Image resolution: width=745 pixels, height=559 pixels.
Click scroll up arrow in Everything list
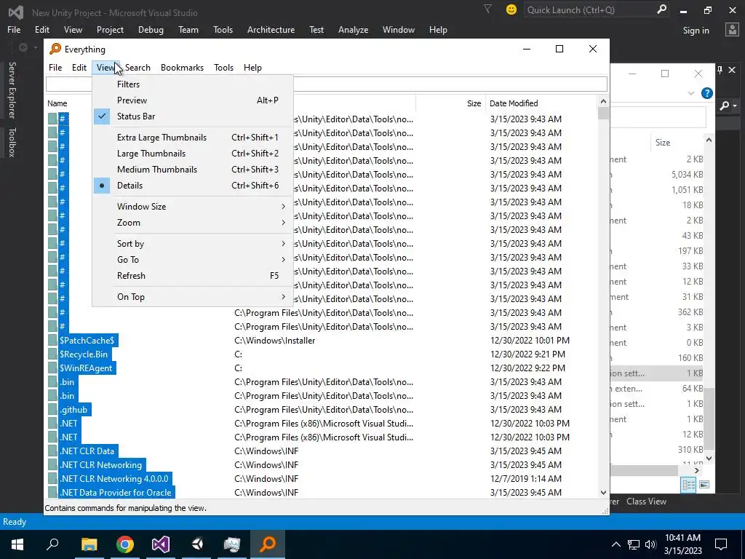click(x=603, y=101)
